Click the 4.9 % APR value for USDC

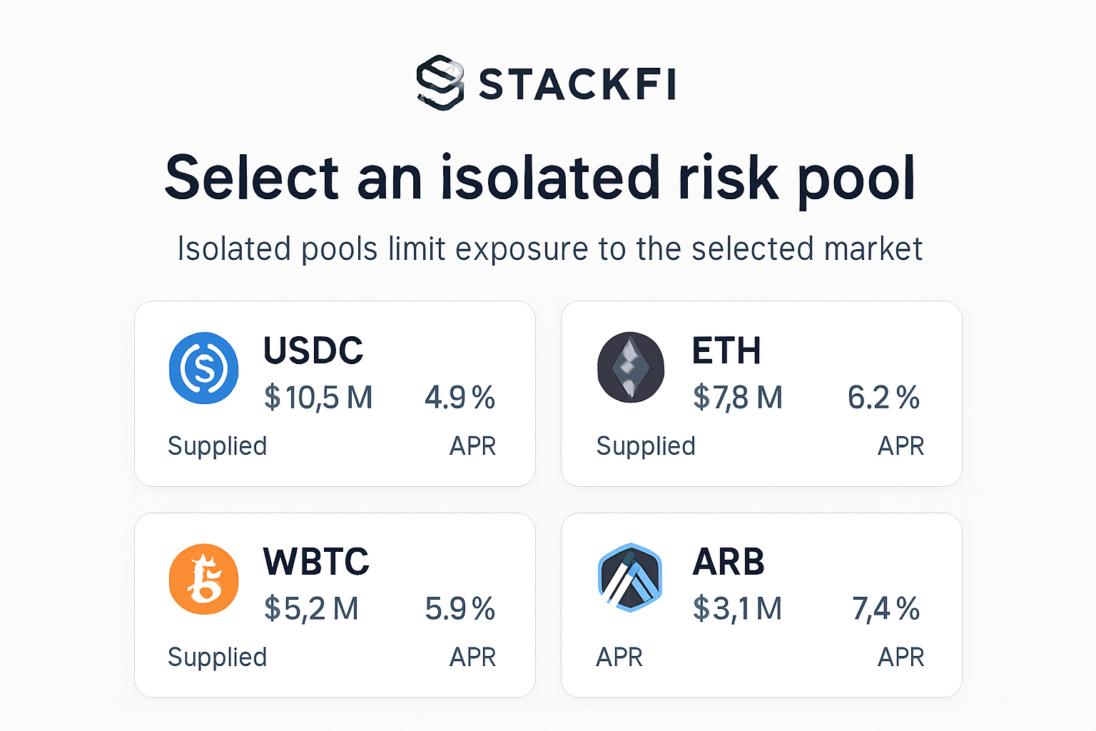click(460, 398)
